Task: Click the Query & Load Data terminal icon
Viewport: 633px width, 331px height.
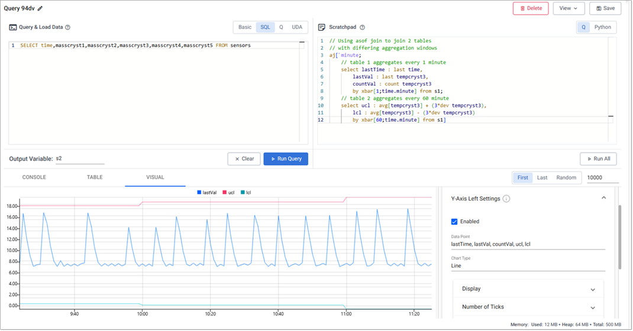Action: 13,27
